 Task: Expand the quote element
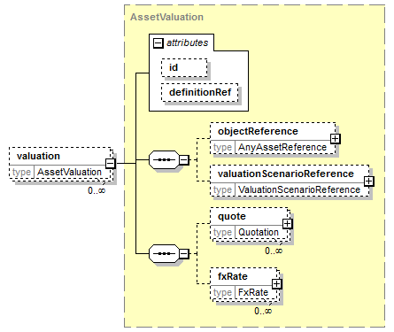288,224
